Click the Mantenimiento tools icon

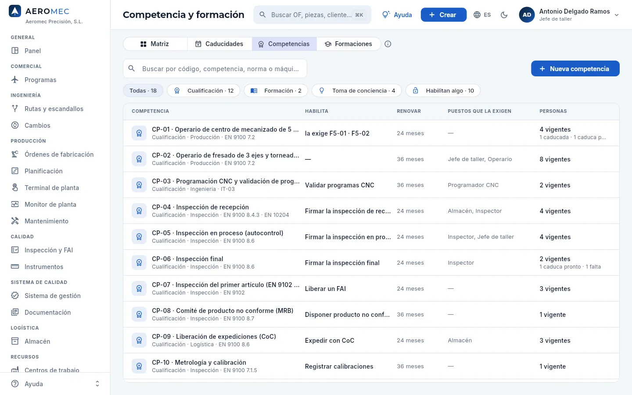[15, 221]
